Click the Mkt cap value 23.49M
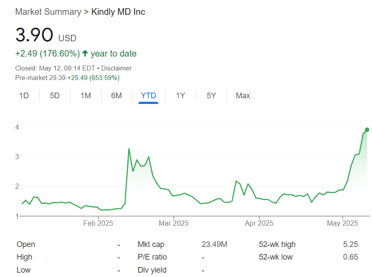The height and width of the screenshot is (277, 372). pyautogui.click(x=214, y=244)
